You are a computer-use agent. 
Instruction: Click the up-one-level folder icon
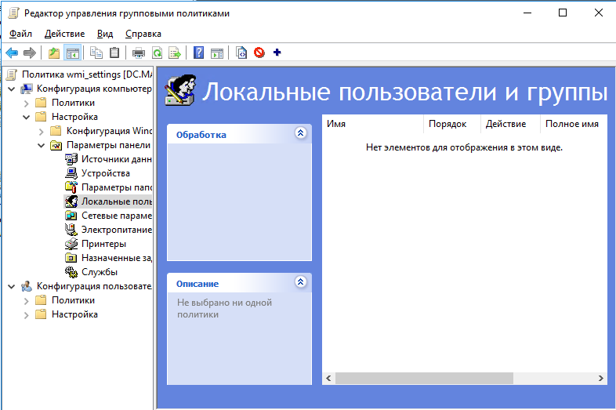pyautogui.click(x=53, y=53)
